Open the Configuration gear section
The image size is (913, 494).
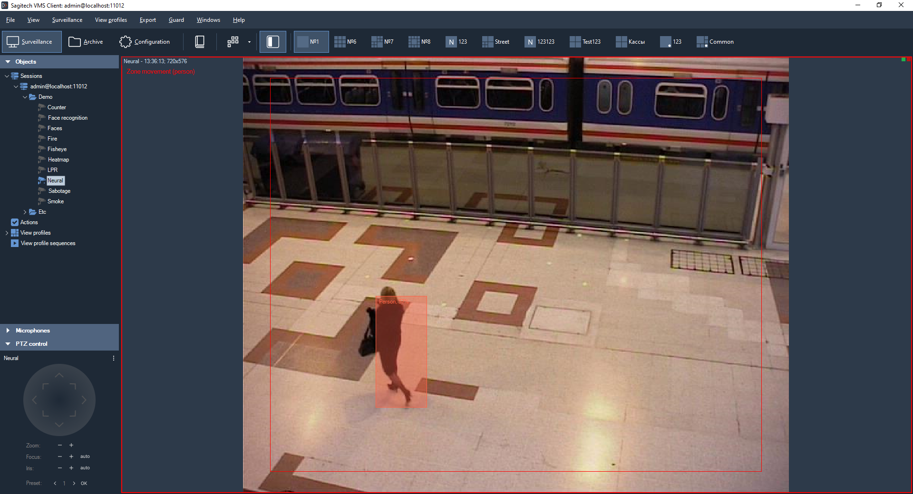click(x=145, y=42)
